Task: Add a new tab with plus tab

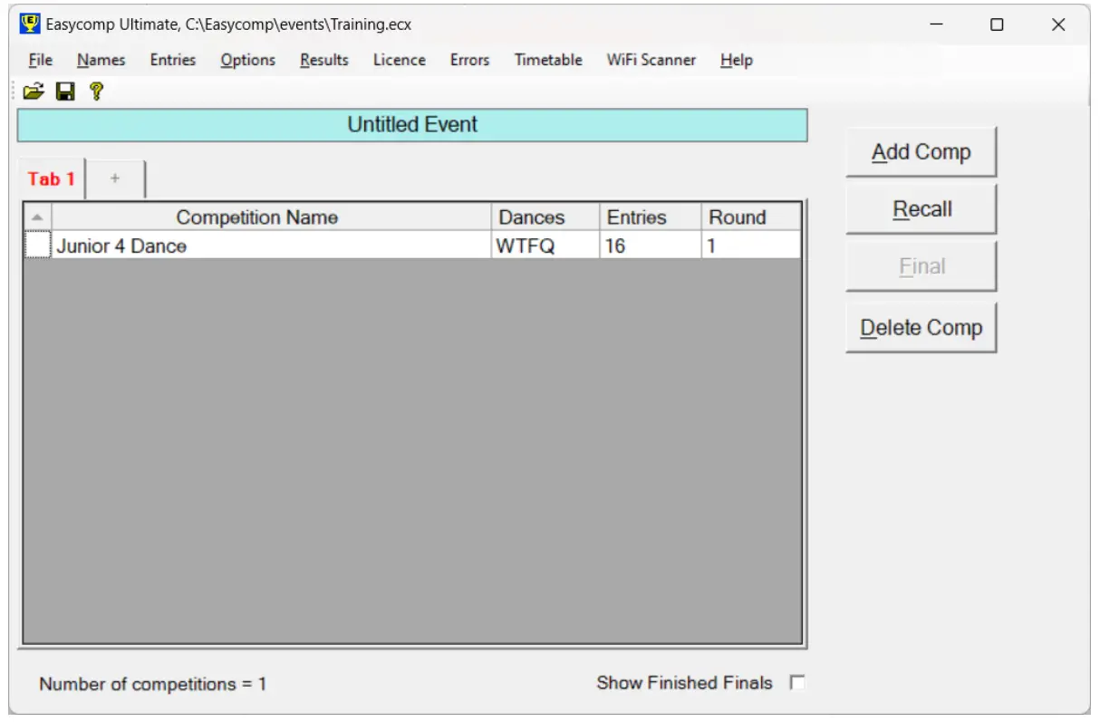Action: (115, 178)
